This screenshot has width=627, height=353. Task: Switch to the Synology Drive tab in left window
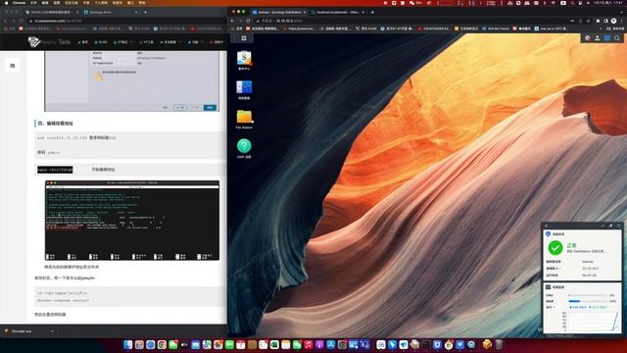tap(111, 13)
